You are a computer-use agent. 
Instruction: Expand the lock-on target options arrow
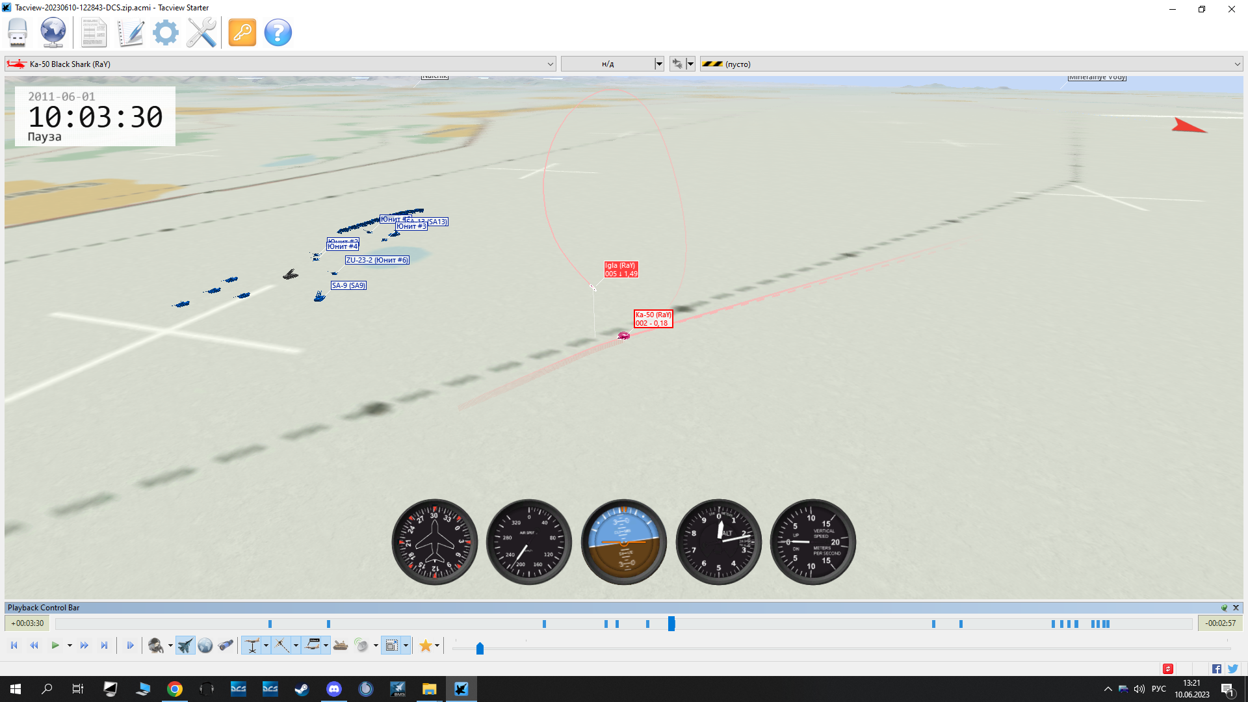(691, 64)
